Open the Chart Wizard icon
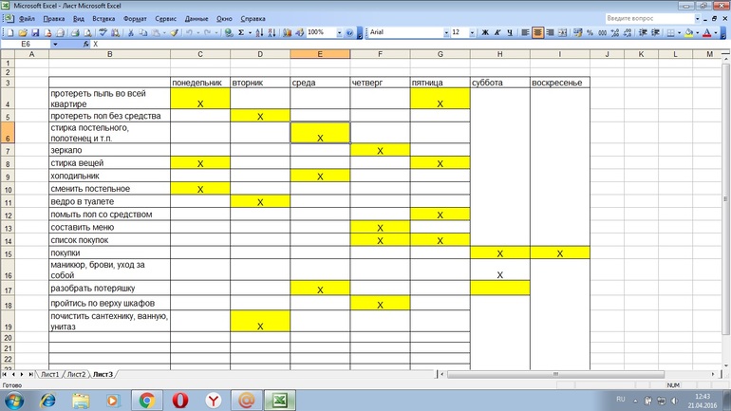Image resolution: width=731 pixels, height=411 pixels. click(x=288, y=32)
